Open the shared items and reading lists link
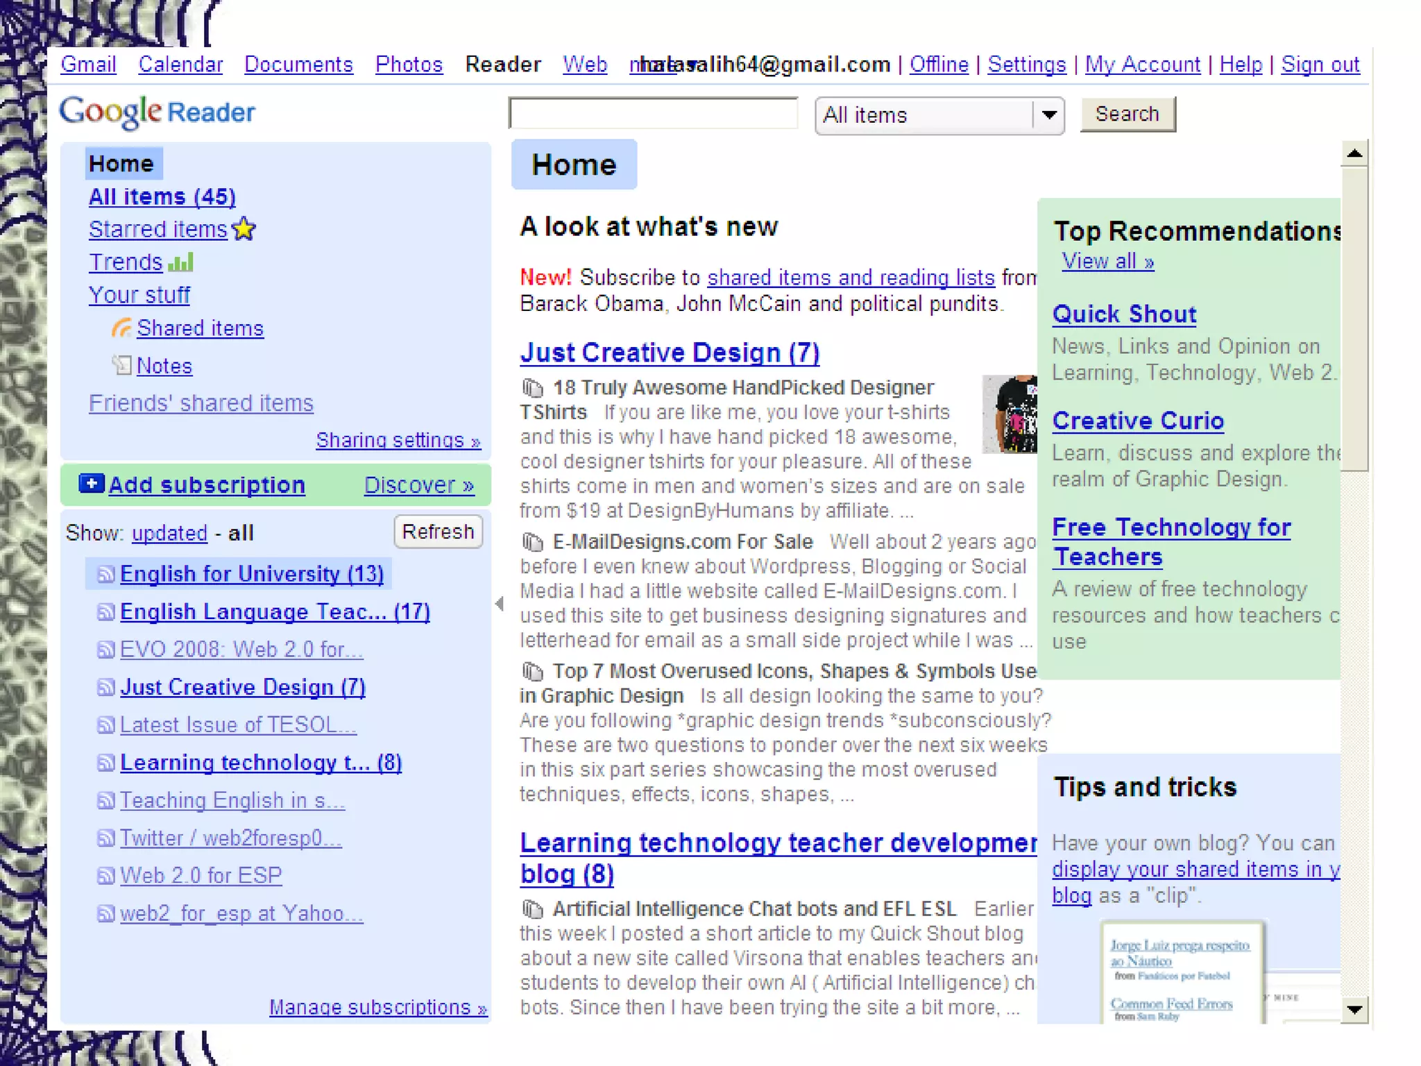The height and width of the screenshot is (1066, 1421). click(851, 278)
